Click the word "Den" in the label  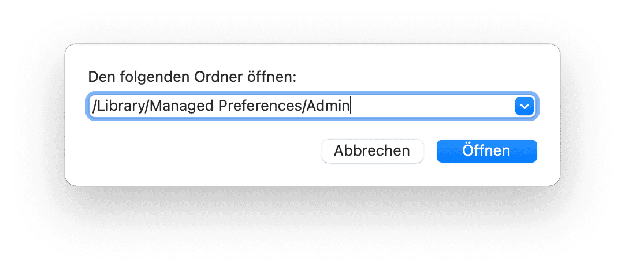[x=100, y=77]
